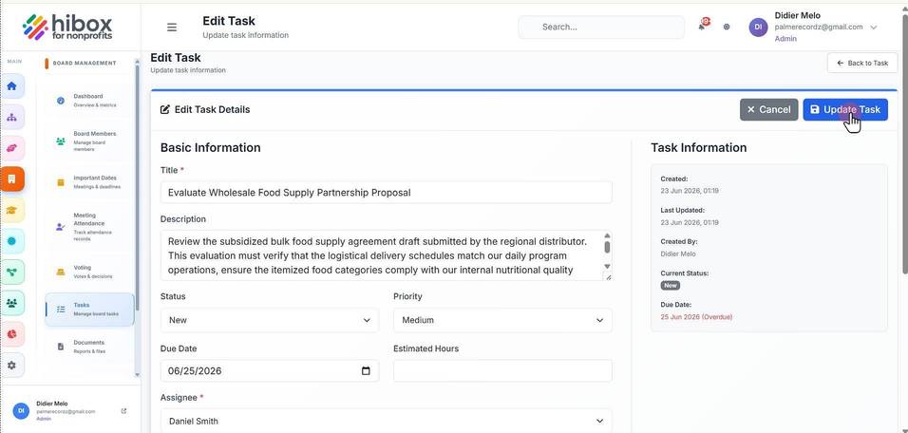
Task: Select the orange board management rail icon
Action: [x=11, y=179]
